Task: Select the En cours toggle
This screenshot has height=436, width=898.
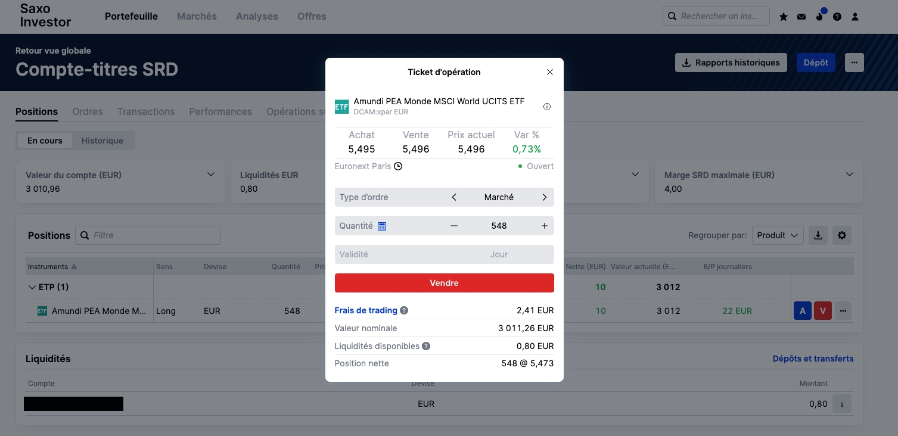Action: tap(45, 141)
